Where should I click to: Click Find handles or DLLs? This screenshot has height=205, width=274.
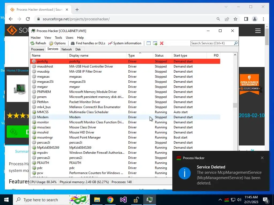[x=88, y=43]
